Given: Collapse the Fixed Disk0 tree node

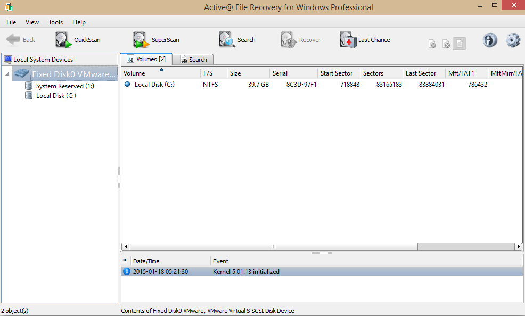Looking at the screenshot, I should (7, 73).
